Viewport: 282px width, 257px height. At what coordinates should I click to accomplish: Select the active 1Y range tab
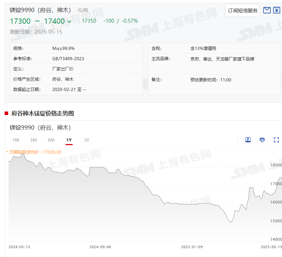[69, 140]
